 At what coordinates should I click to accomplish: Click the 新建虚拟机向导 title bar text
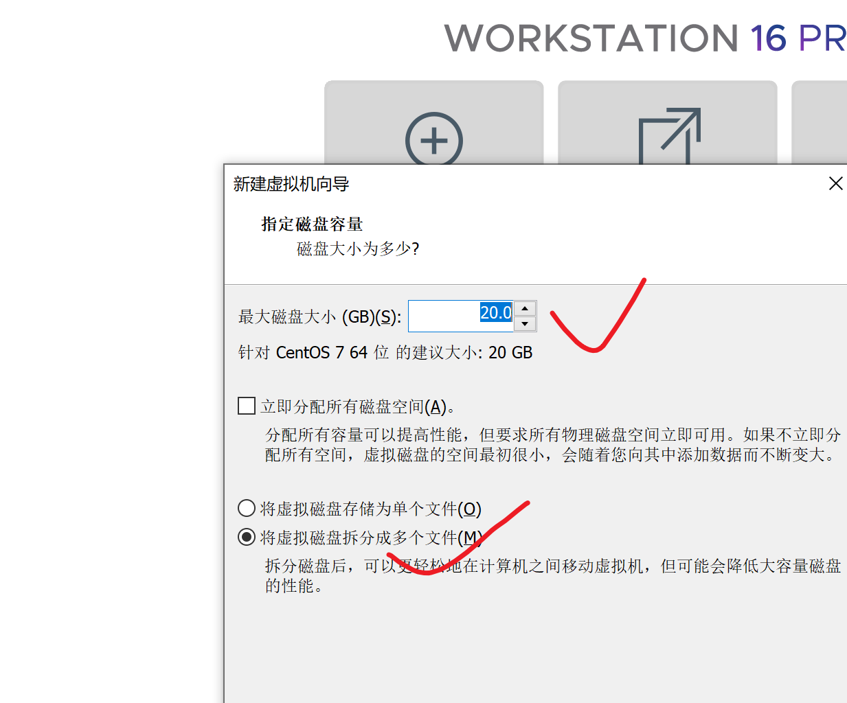click(291, 184)
